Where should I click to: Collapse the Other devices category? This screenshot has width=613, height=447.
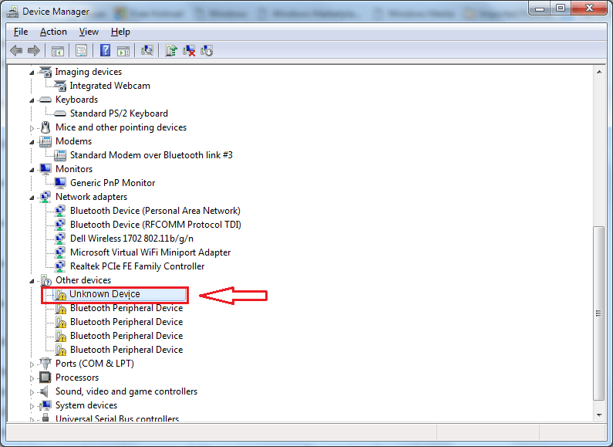pyautogui.click(x=32, y=281)
